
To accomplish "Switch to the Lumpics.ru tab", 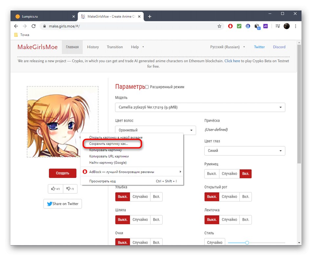I will coord(44,16).
